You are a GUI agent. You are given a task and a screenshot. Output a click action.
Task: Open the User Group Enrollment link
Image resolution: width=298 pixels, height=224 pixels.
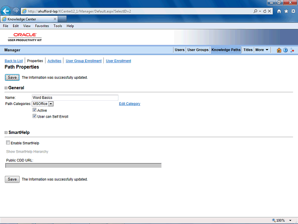tap(84, 61)
